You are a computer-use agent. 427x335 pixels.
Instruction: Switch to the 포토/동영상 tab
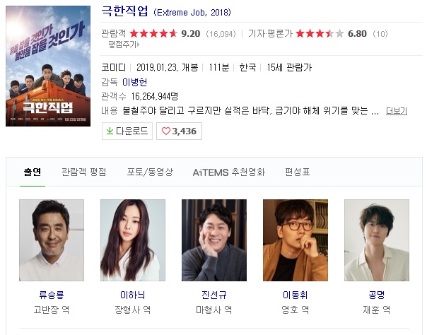[150, 172]
